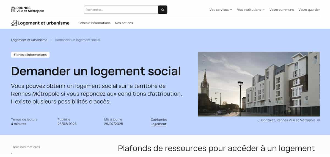Open Votre commune menu item

pyautogui.click(x=282, y=10)
